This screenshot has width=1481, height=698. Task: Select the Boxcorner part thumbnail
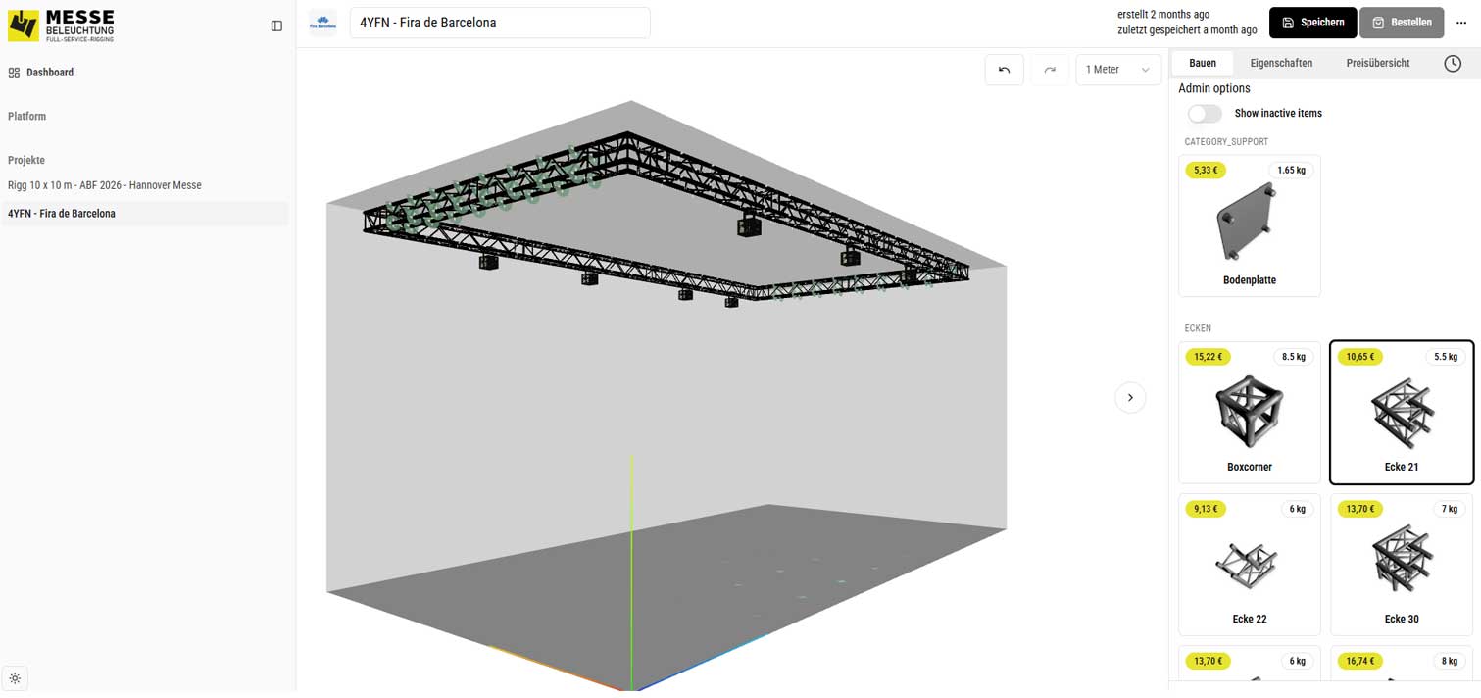coord(1249,412)
